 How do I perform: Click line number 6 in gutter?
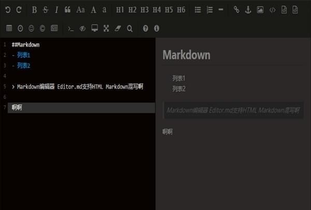pos(5,97)
